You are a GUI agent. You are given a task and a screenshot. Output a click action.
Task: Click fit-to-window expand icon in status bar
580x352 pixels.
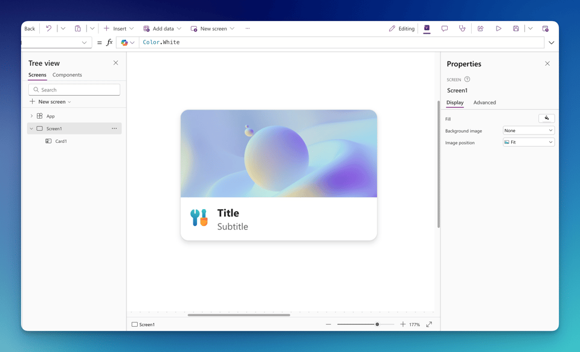pyautogui.click(x=429, y=324)
